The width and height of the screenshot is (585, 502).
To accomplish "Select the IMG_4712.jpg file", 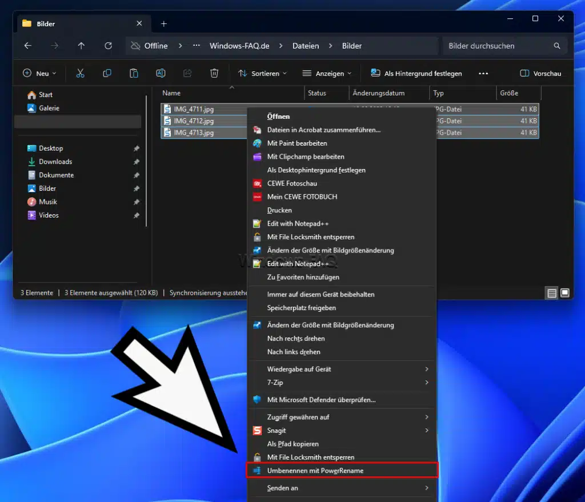I will click(x=194, y=121).
